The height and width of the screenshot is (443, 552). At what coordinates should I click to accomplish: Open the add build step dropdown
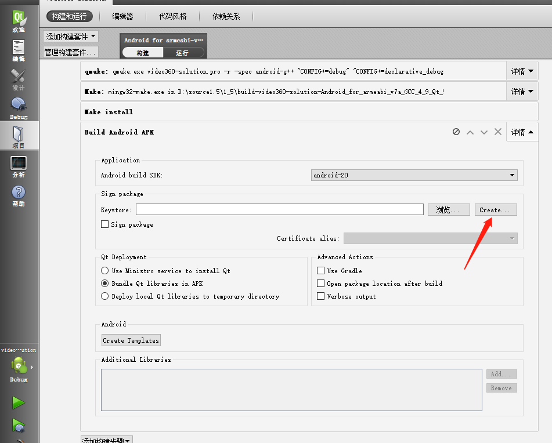coord(107,440)
